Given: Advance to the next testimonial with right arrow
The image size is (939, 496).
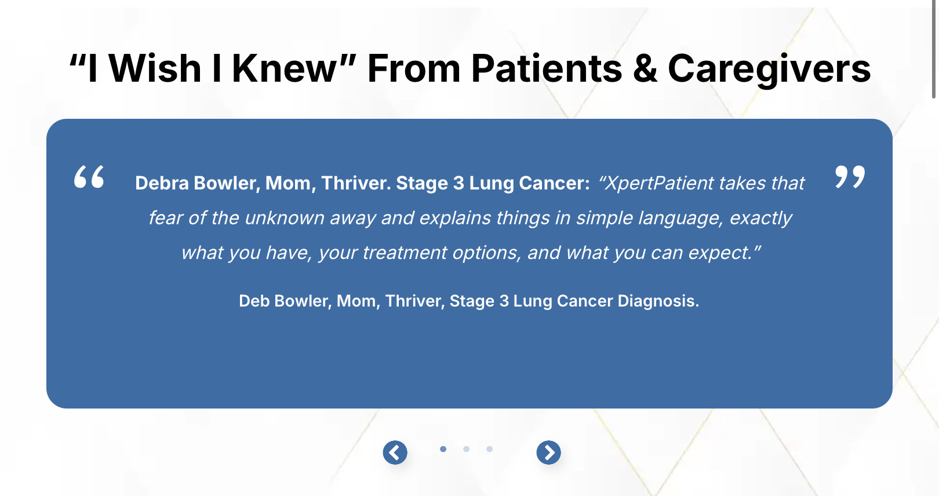Looking at the screenshot, I should 548,453.
